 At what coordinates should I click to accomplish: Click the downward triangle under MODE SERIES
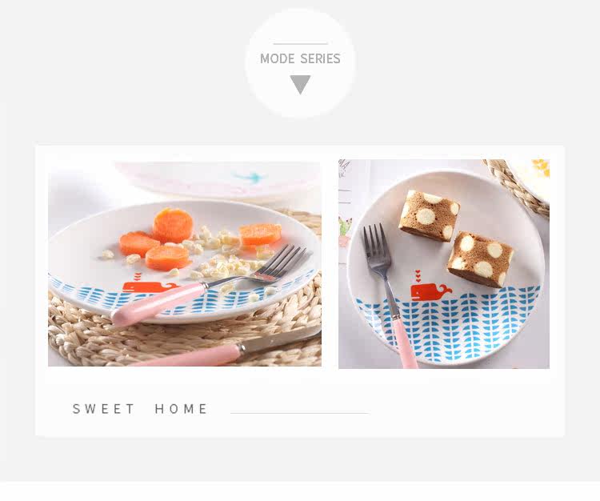(300, 84)
